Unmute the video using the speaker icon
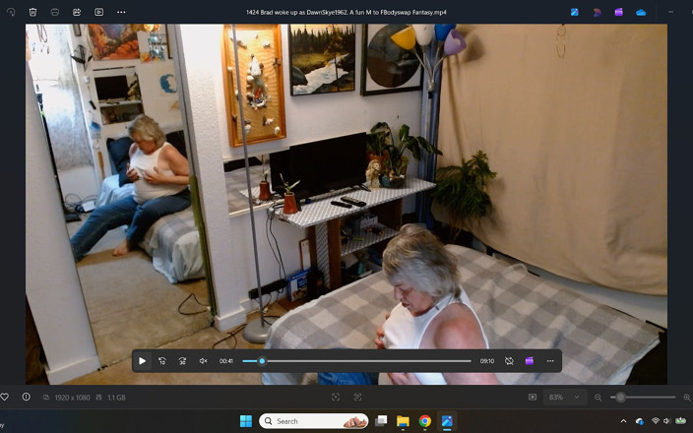The image size is (693, 433). pyautogui.click(x=204, y=361)
